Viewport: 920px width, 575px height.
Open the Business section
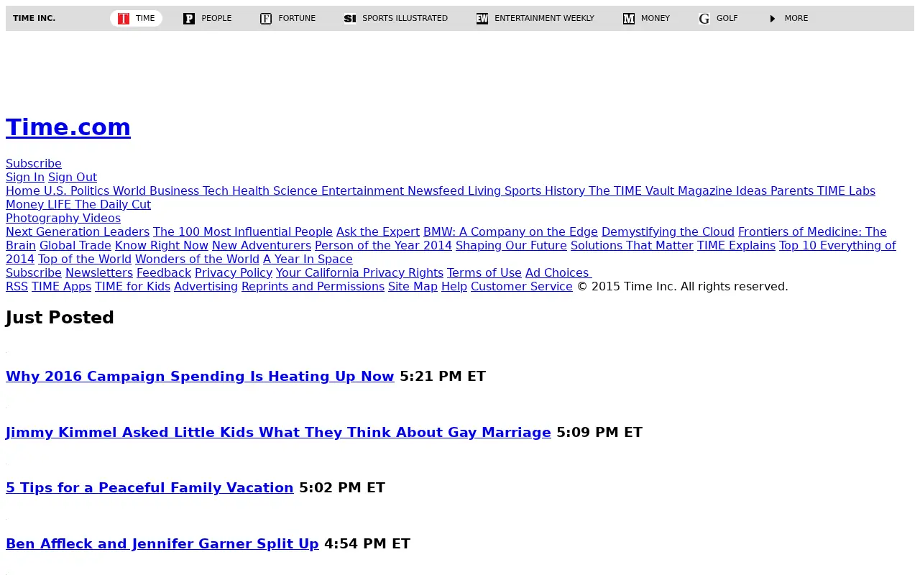[174, 191]
